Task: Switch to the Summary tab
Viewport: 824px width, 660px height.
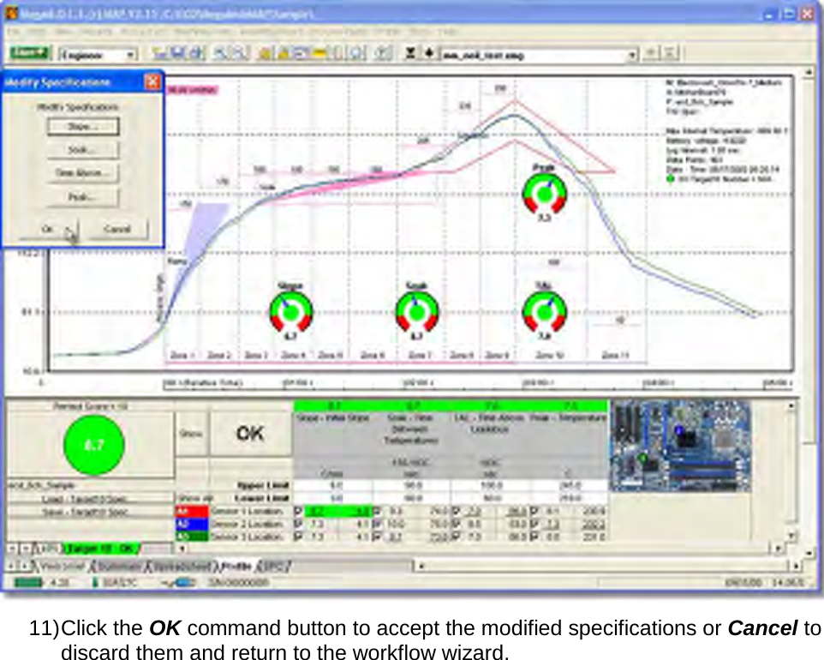Action: tap(118, 567)
